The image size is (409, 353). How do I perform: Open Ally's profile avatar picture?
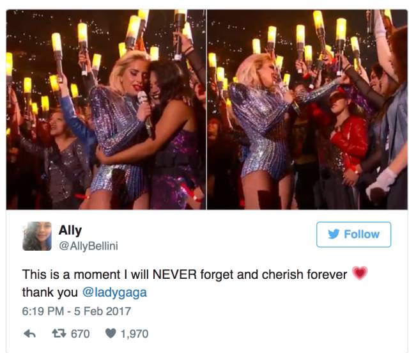pyautogui.click(x=37, y=236)
